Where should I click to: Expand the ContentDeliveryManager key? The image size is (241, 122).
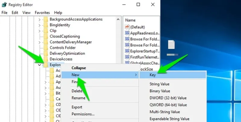[x=39, y=42]
